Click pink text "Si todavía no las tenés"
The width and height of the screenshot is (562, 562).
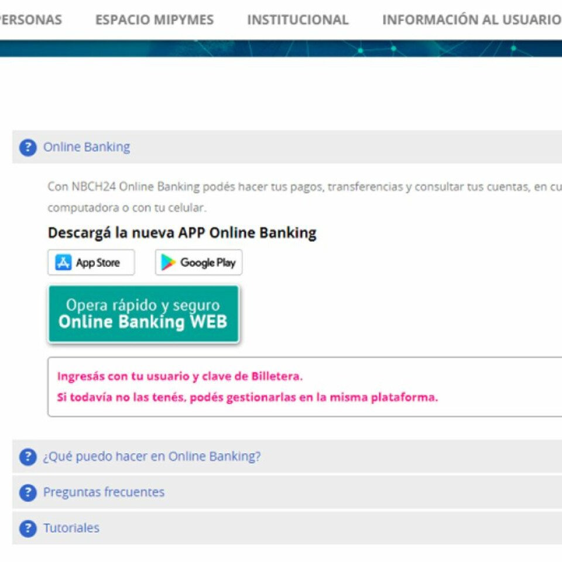[247, 397]
